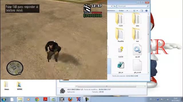This screenshot has height=102, width=183.
Task: Click the Pulsa TAB phone message box
Action: 22,8
